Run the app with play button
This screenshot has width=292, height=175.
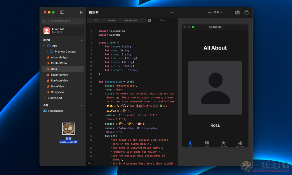coord(81,12)
